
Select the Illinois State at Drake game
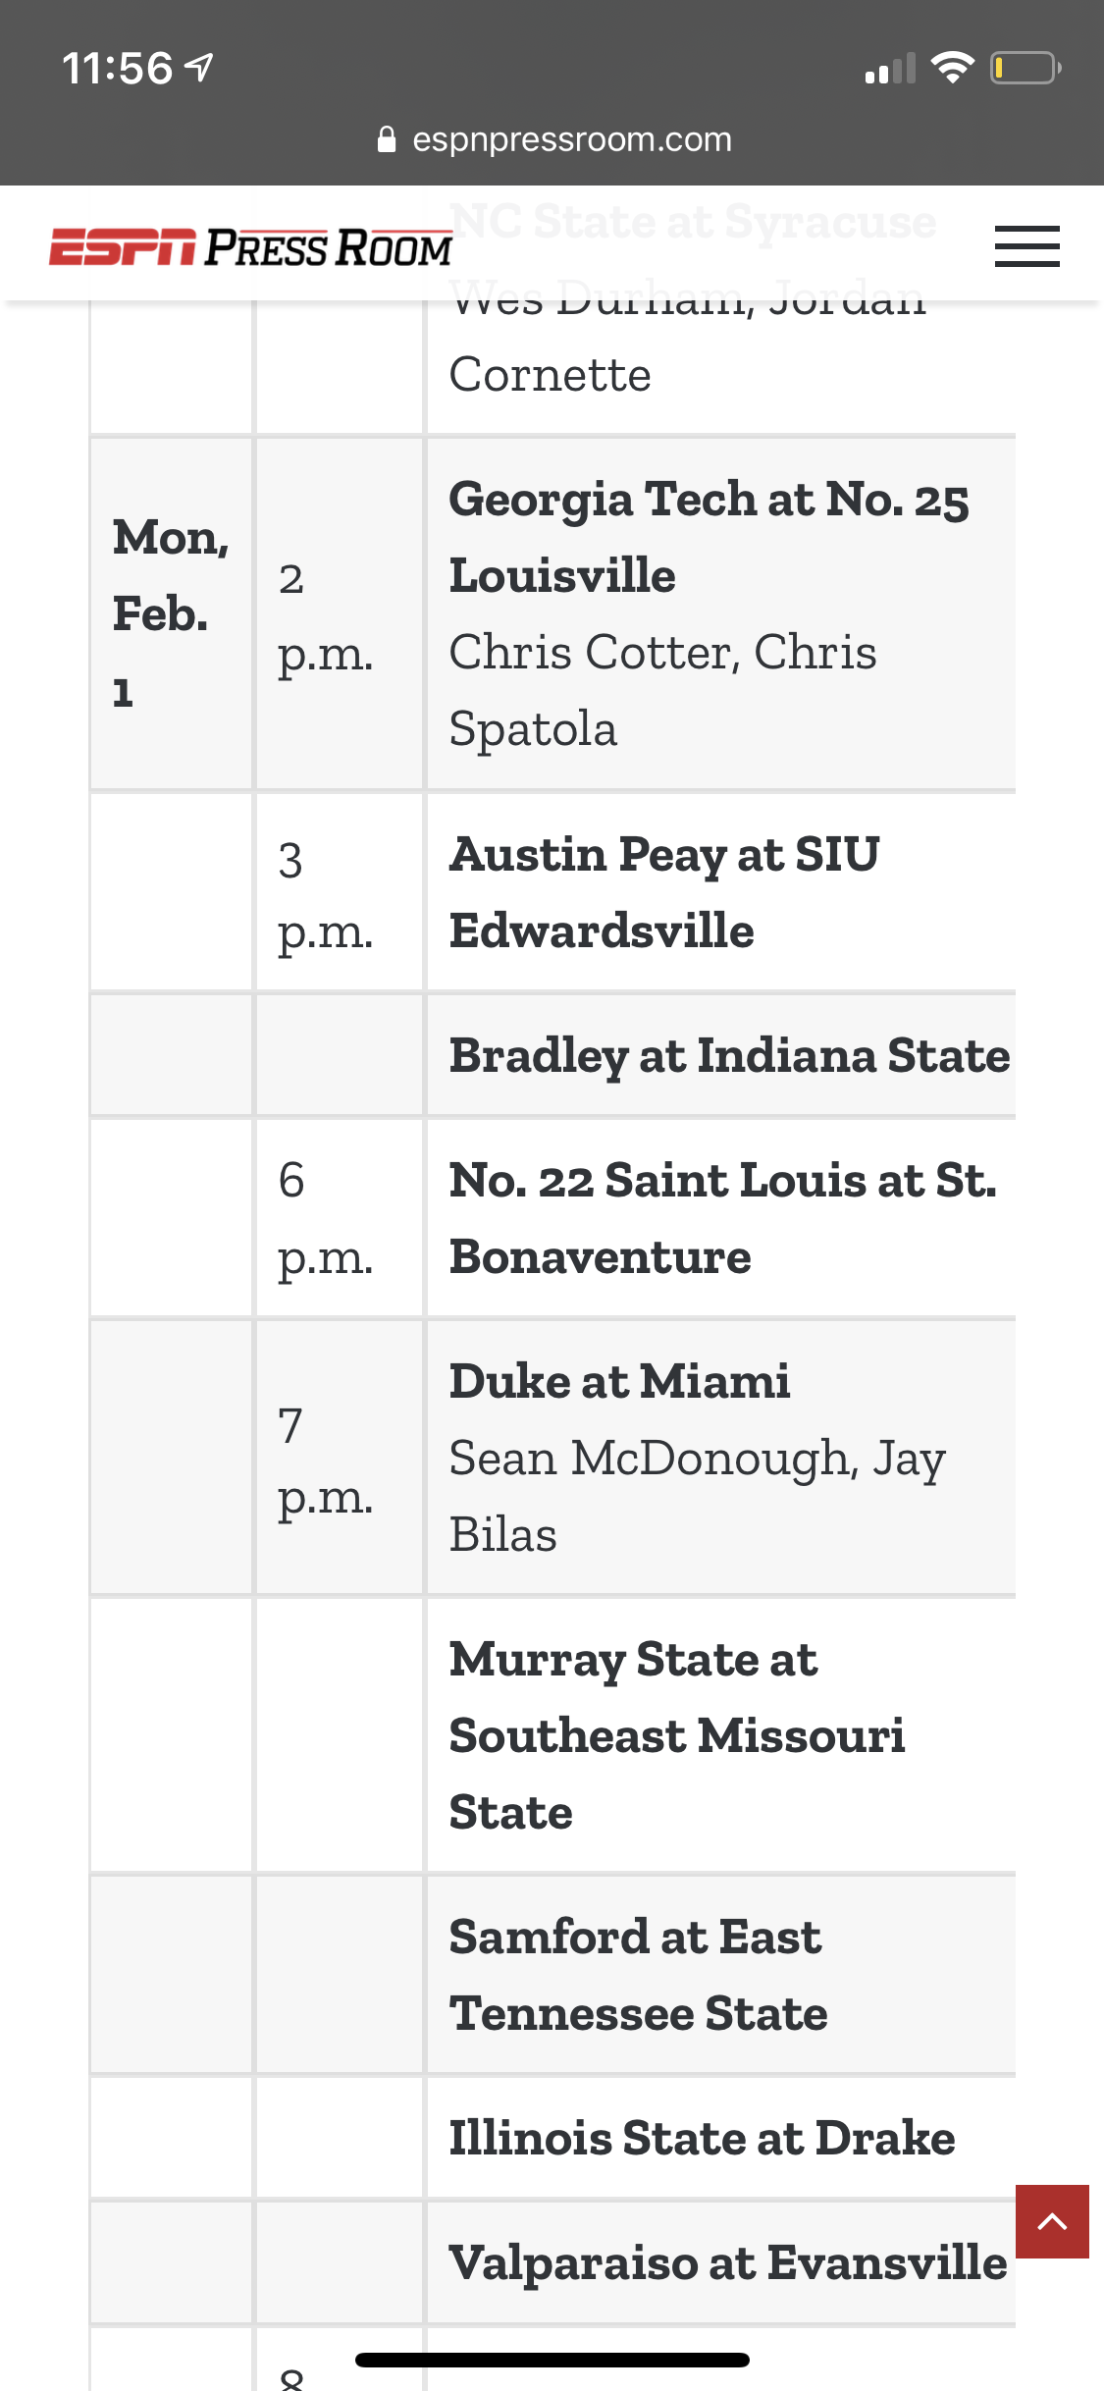point(702,2138)
